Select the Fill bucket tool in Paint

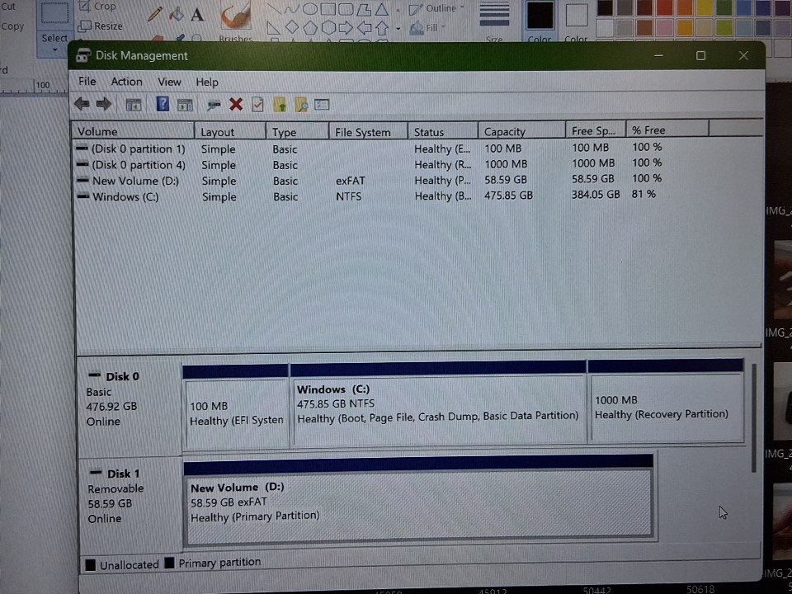click(x=177, y=14)
